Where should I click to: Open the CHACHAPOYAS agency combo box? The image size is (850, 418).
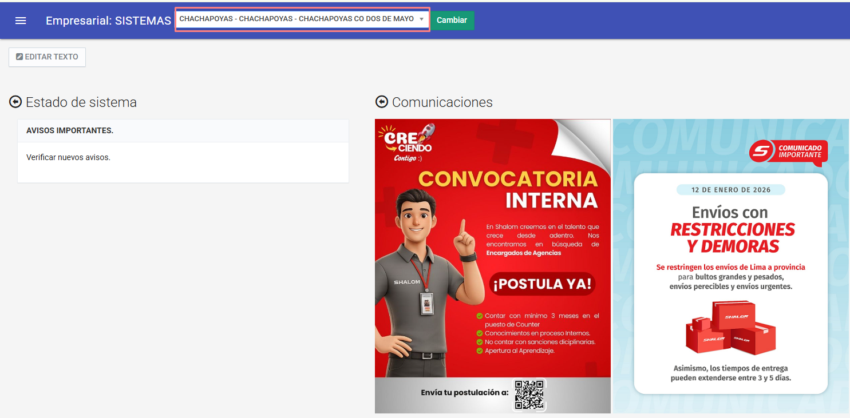(x=296, y=19)
